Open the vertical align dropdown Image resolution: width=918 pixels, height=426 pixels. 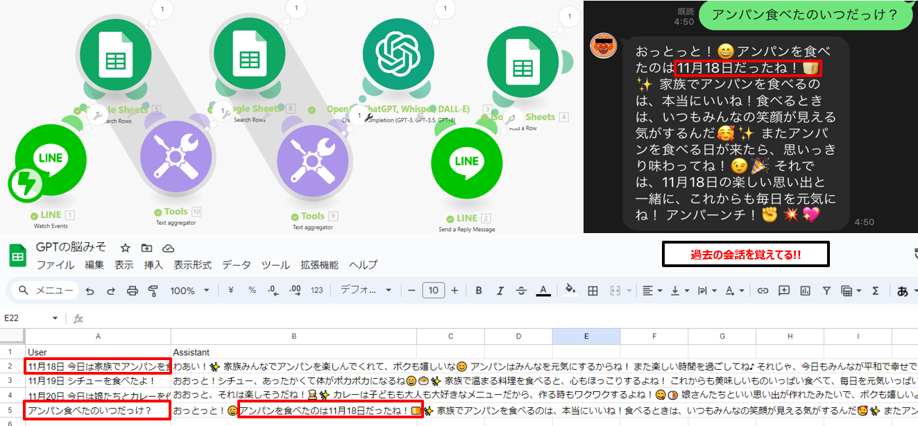click(679, 291)
